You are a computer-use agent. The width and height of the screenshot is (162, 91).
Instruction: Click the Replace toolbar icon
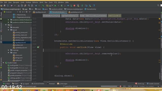coord(32,6)
